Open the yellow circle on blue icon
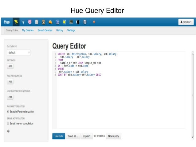The image size is (196, 147). pyautogui.click(x=64, y=22)
